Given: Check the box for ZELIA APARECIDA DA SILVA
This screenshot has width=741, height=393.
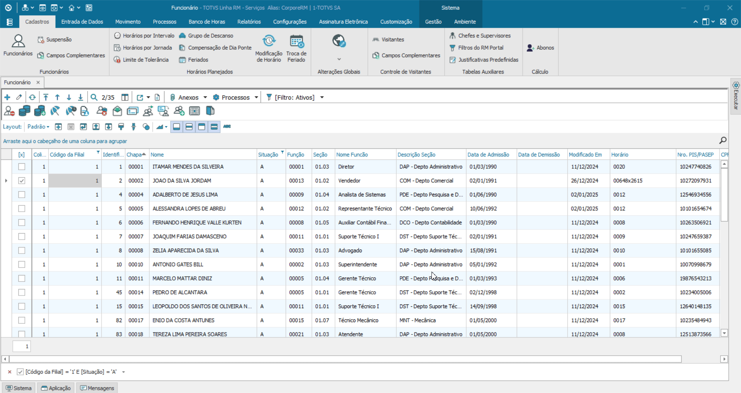Looking at the screenshot, I should 22,250.
